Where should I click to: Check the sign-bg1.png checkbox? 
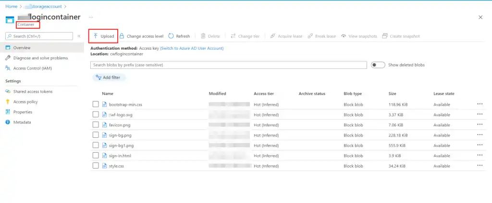tap(96, 146)
